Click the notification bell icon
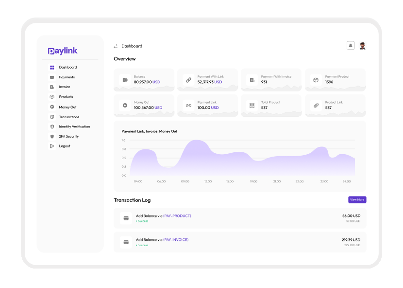This screenshot has height=288, width=403. [351, 46]
